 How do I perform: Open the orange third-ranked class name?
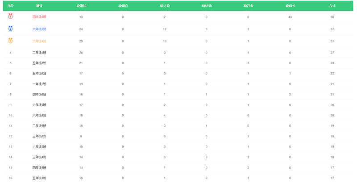click(x=39, y=41)
